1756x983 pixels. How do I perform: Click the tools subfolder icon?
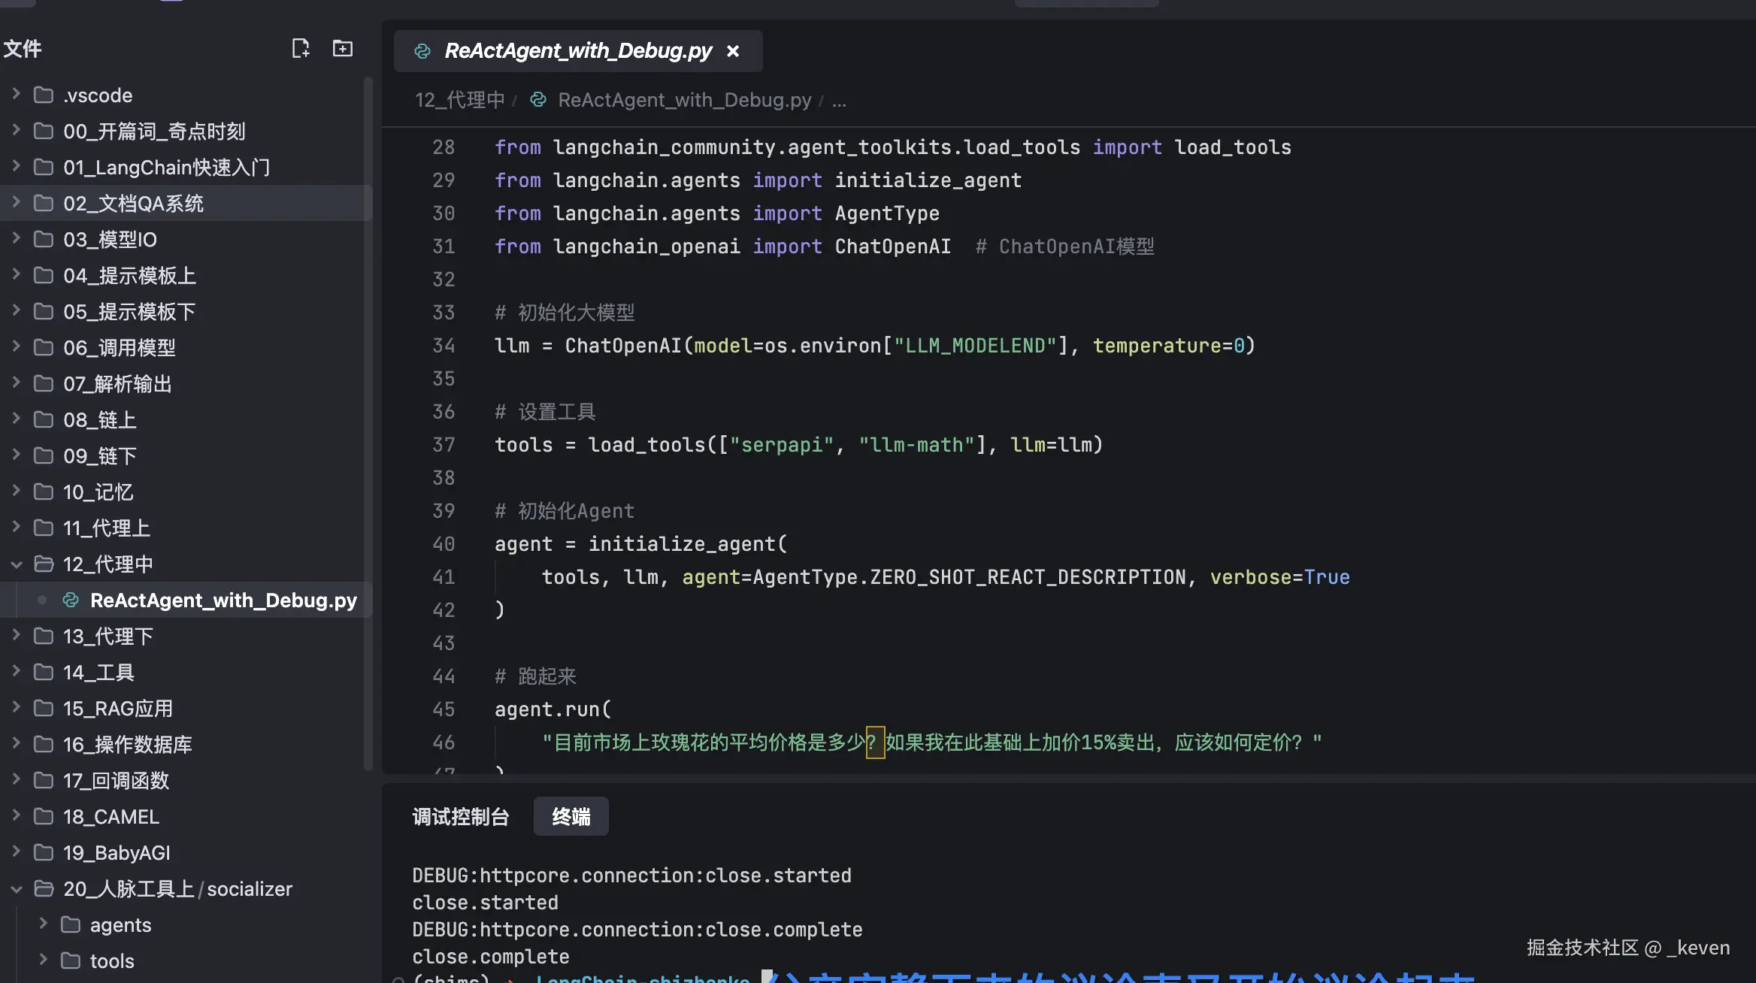point(71,960)
